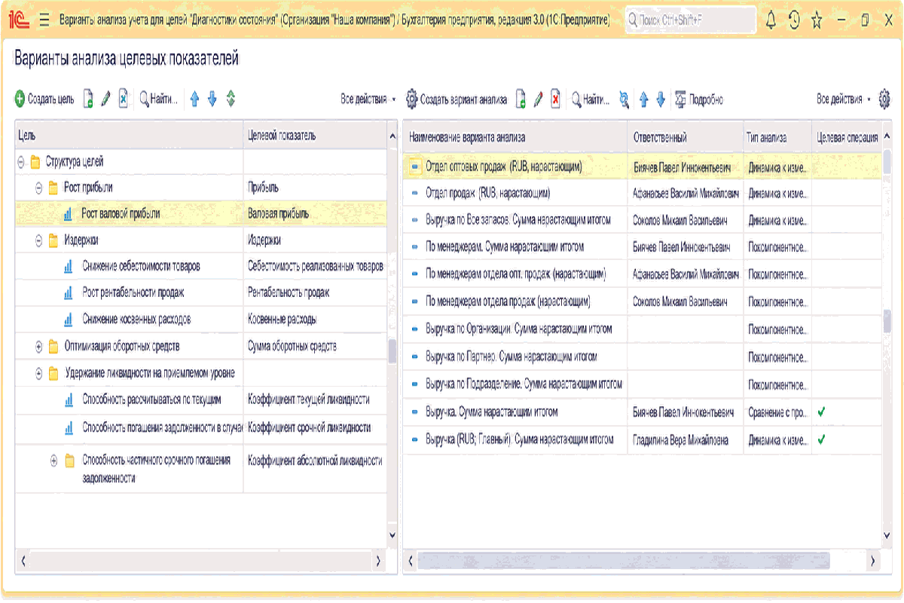
Task: Click "Найти..." in the goals toolbar
Action: pos(159,99)
